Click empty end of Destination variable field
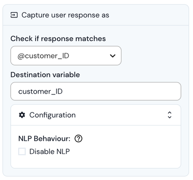Viewport: 193px width, 180px height. (x=122, y=91)
